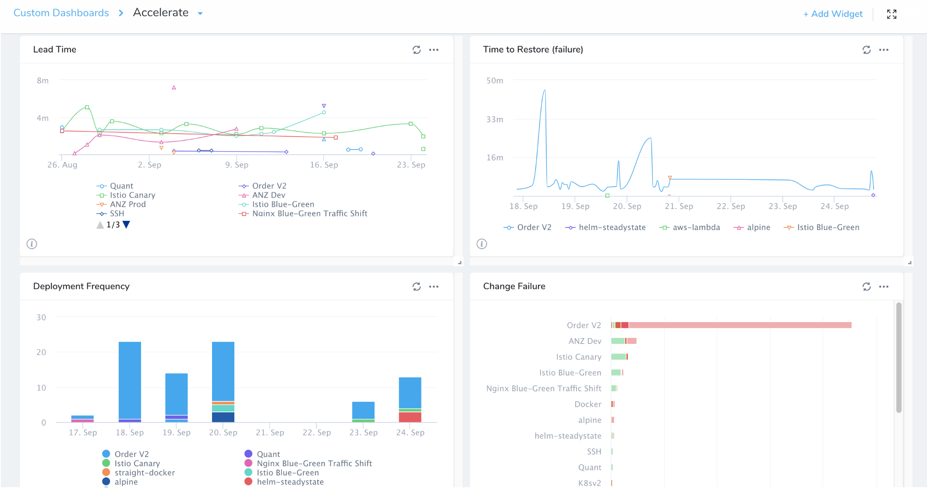
Task: Click the Docker label in Change Failure
Action: tap(588, 404)
